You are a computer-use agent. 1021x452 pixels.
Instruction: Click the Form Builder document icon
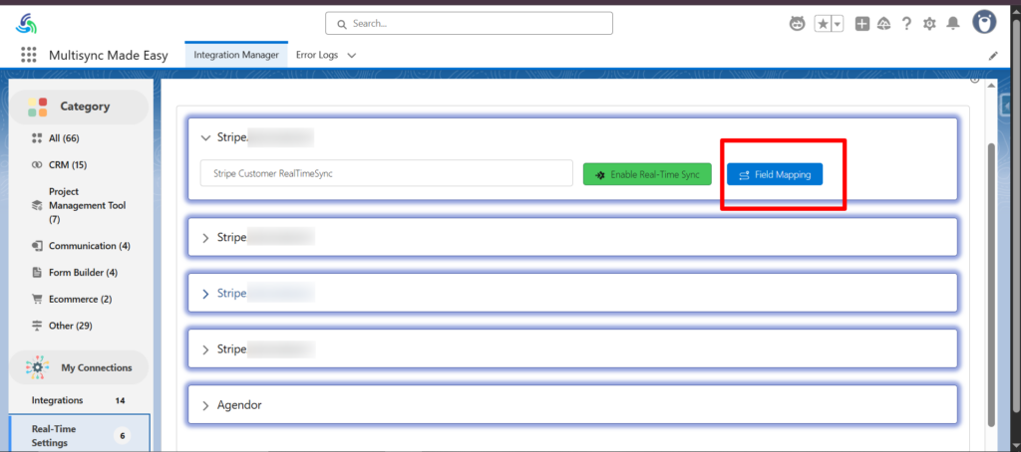[x=37, y=273]
